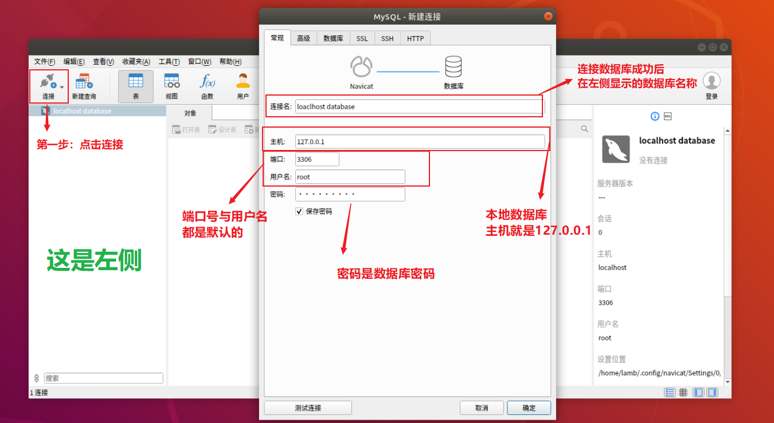Open the 编辑(E) menu

[74, 62]
